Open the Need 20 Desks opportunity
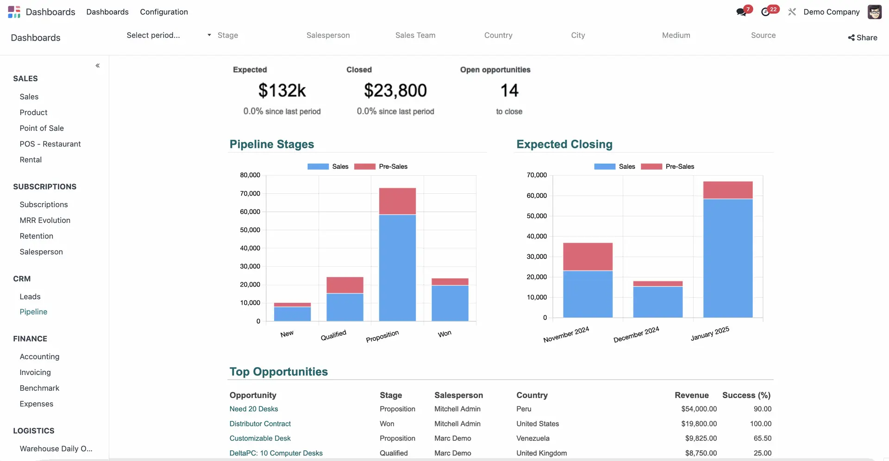The image size is (889, 461). (x=254, y=409)
